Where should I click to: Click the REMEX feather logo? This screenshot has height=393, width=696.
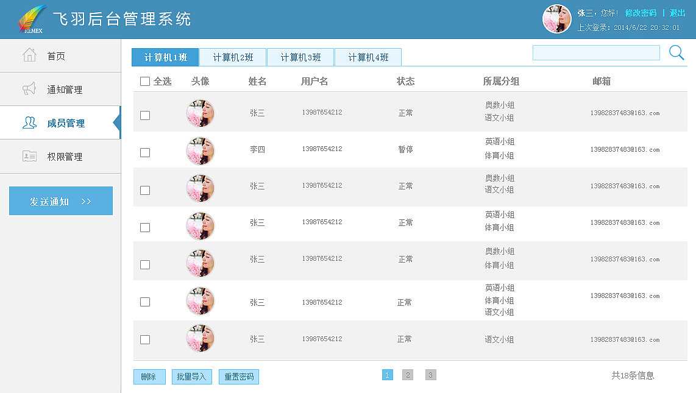click(x=32, y=19)
